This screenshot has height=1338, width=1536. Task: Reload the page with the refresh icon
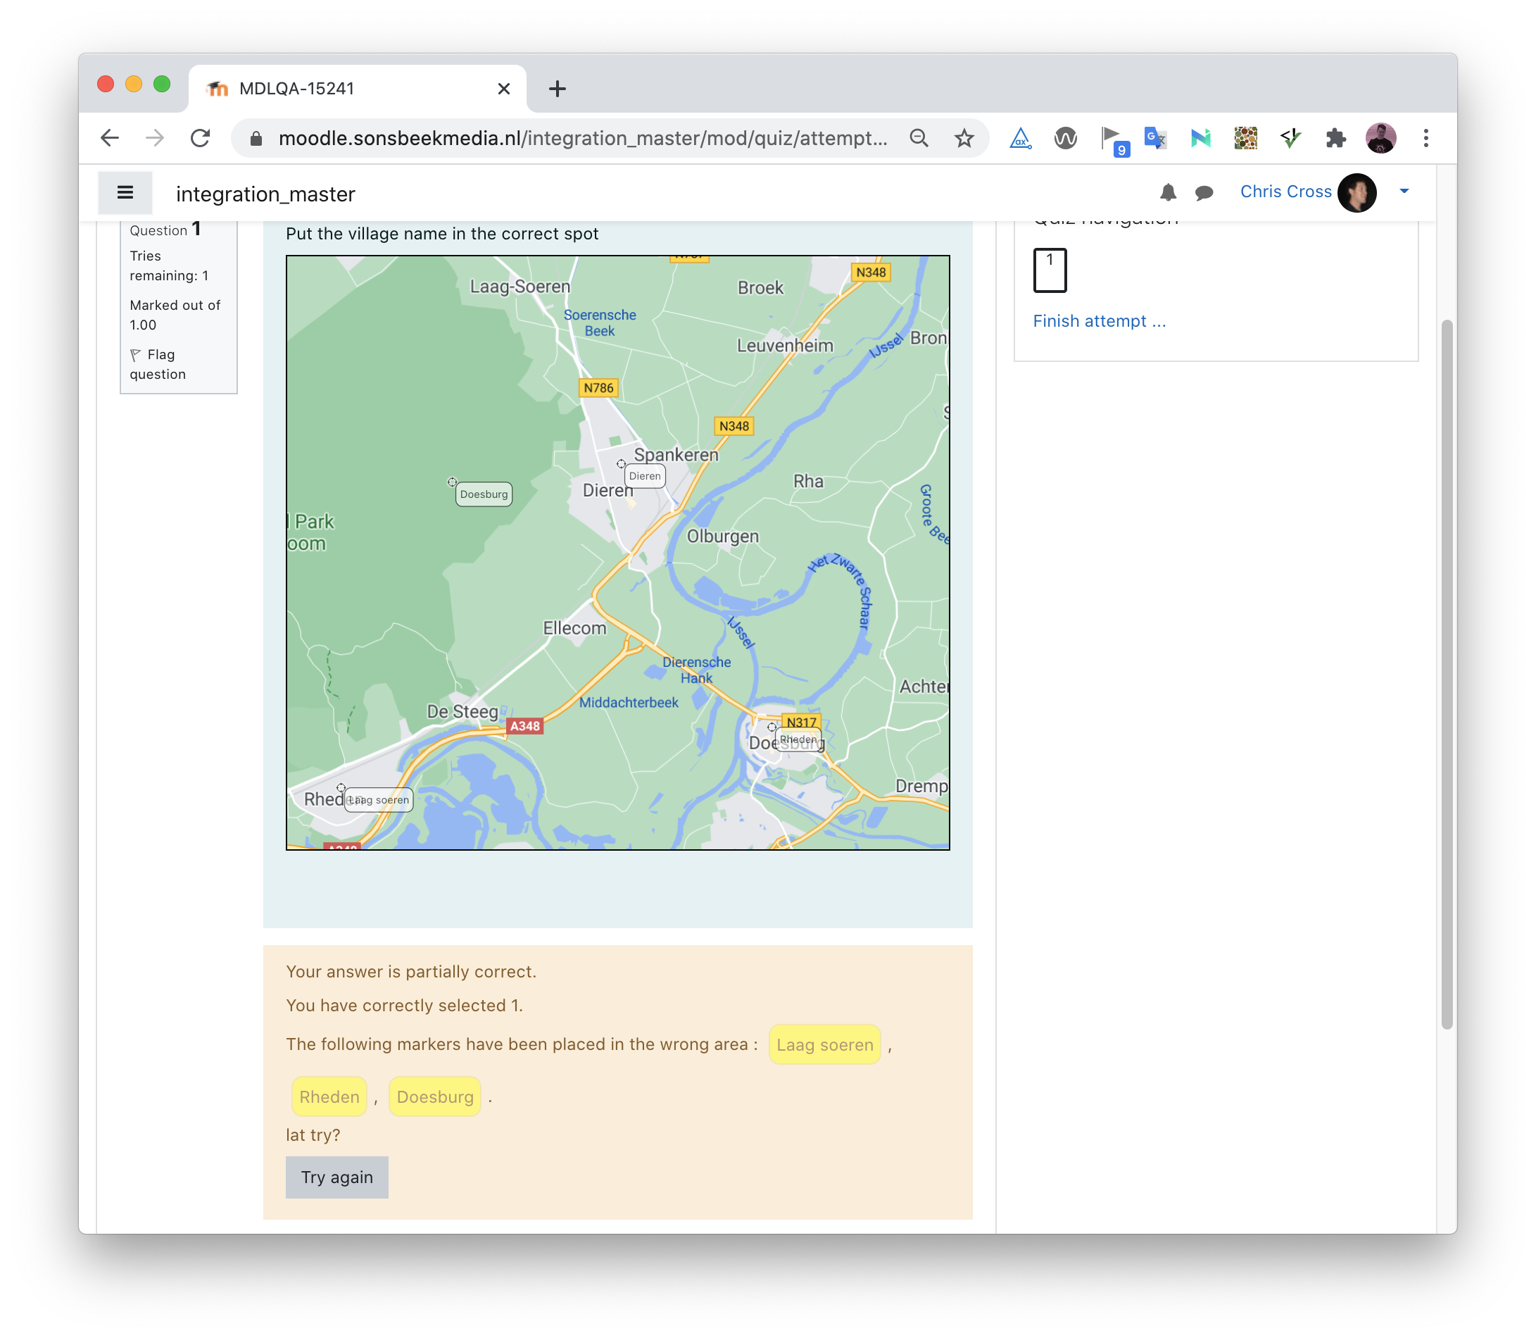tap(200, 138)
